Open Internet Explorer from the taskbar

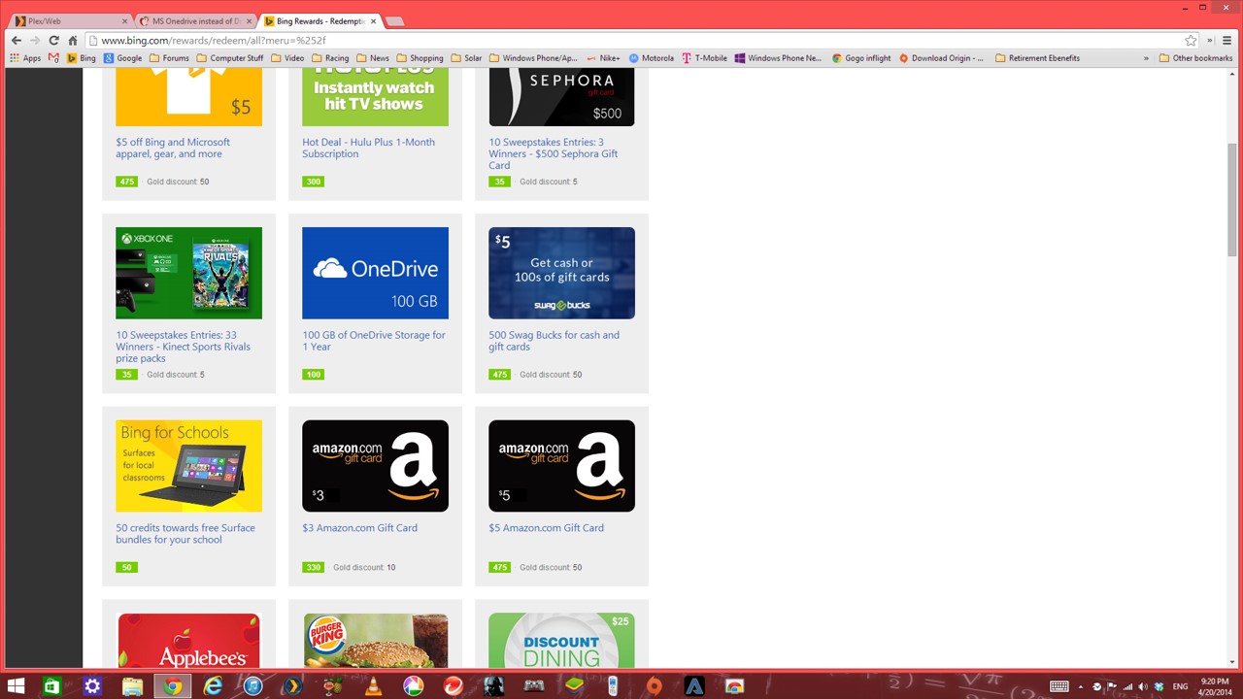(x=212, y=686)
